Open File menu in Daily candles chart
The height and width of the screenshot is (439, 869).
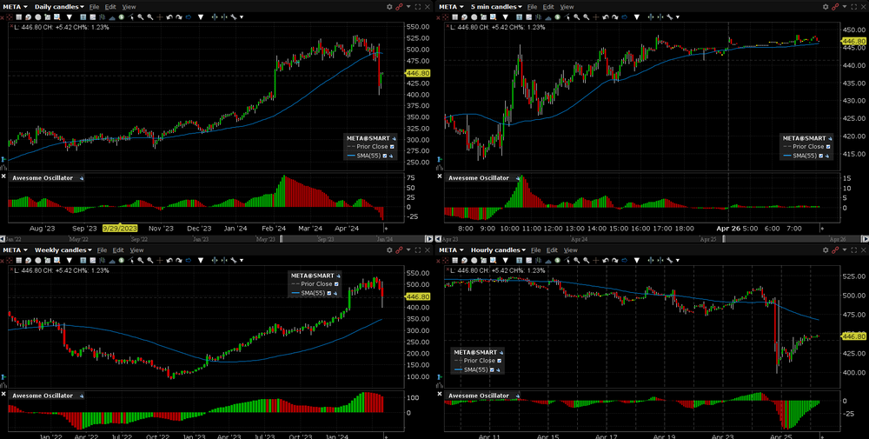[94, 7]
